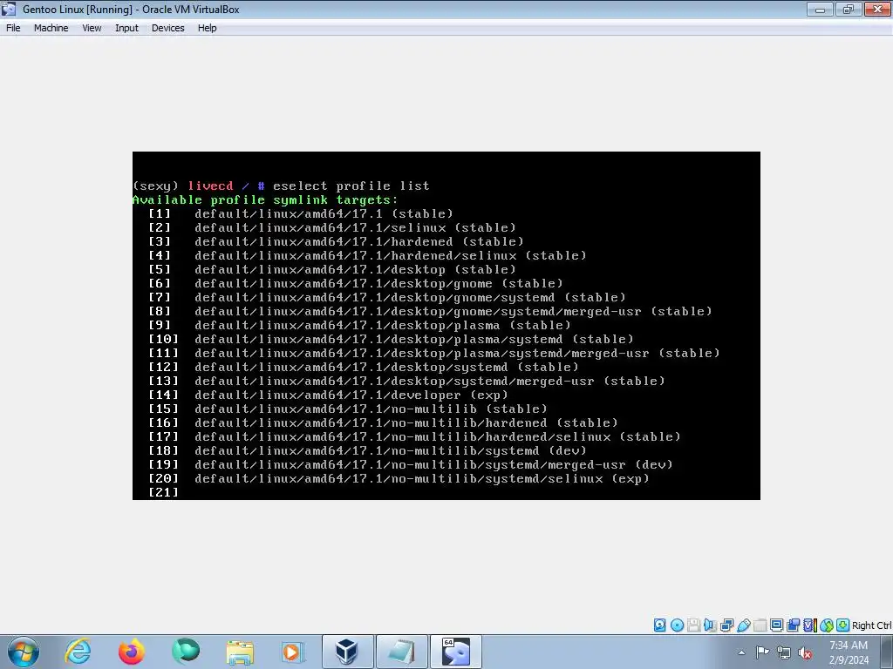893x669 pixels.
Task: Launch Internet Explorer from taskbar
Action: tap(78, 652)
